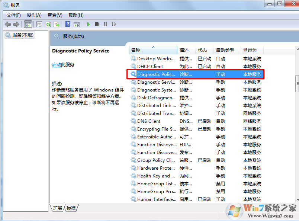
Task: Toggle the show/hide action pane icon
Action: pos(77,24)
